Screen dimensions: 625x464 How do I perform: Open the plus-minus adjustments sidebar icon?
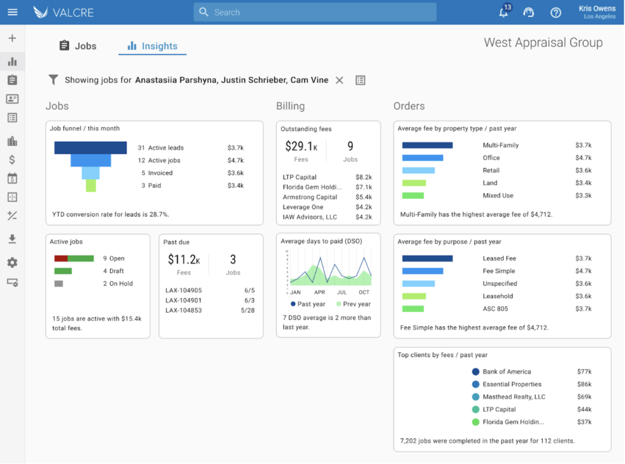coord(12,216)
